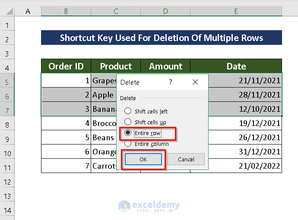Image resolution: width=298 pixels, height=220 pixels.
Task: Close the Delete dialog with X
Action: tap(195, 82)
